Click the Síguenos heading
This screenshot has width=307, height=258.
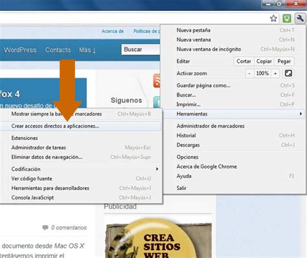tap(126, 100)
